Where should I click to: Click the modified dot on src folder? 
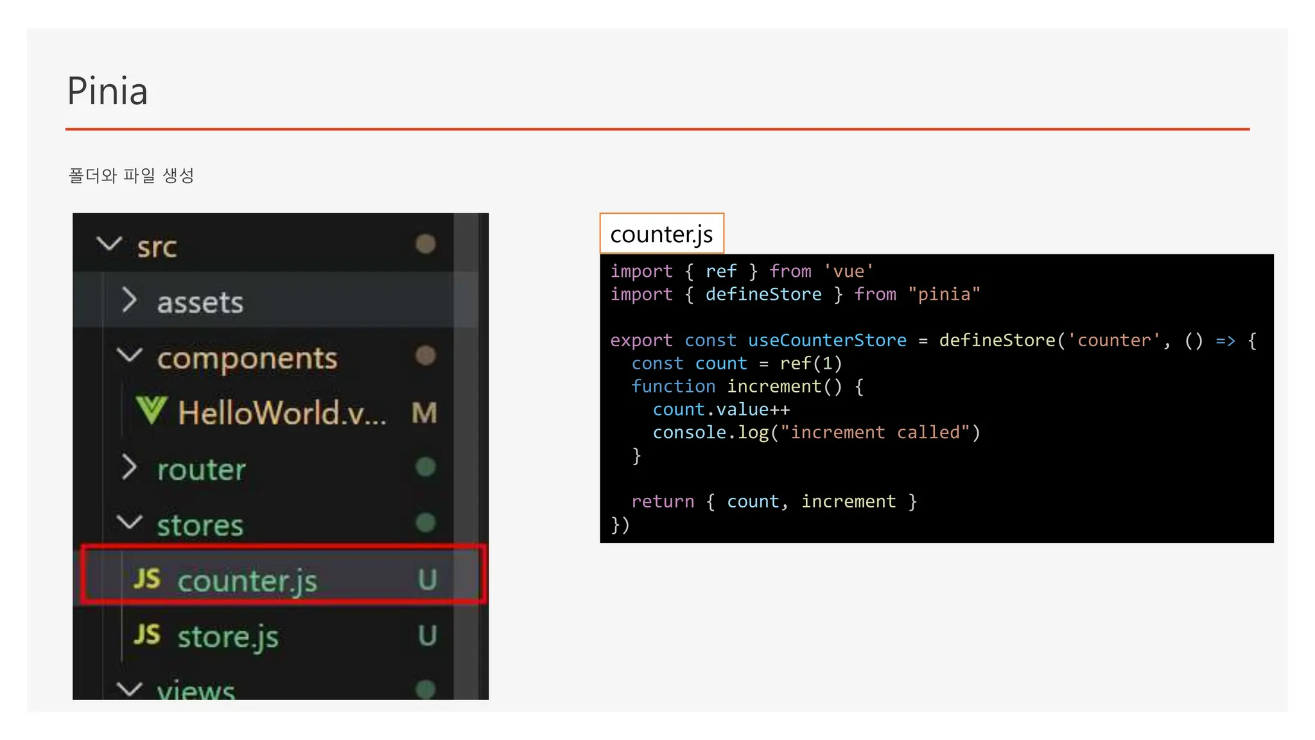(x=425, y=244)
